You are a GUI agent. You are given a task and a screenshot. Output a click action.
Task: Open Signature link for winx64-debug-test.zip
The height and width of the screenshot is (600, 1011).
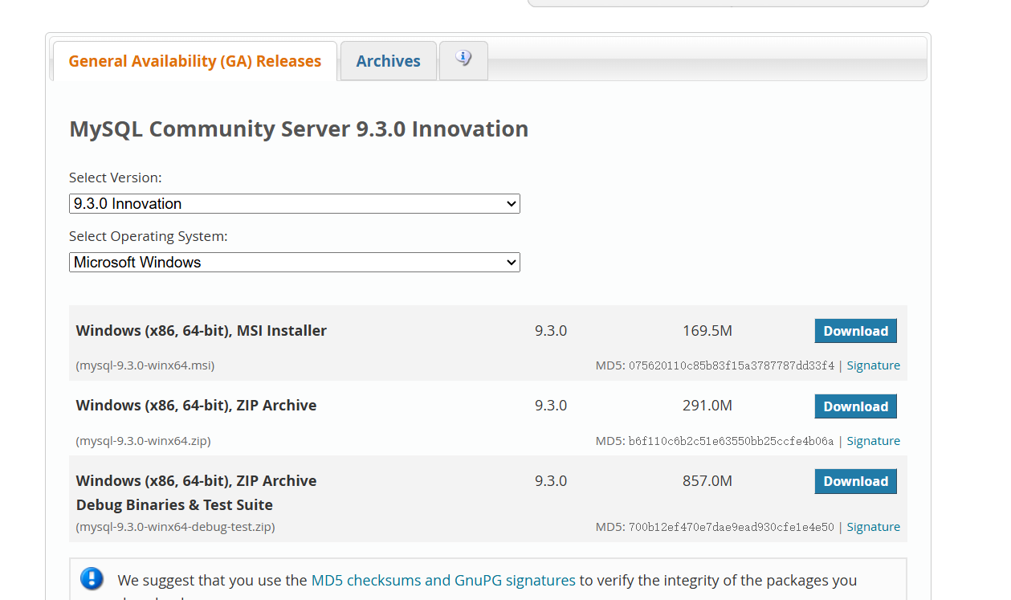(874, 527)
